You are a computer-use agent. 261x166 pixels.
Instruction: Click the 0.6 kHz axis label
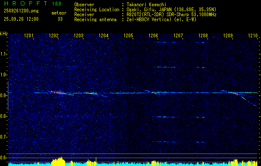point(3,158)
